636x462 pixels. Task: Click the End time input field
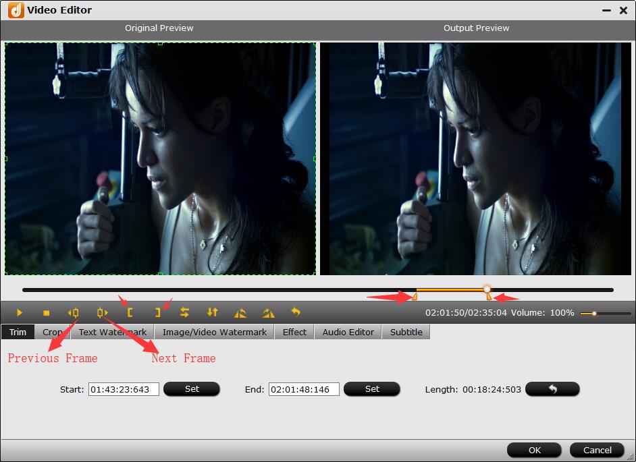coord(304,389)
